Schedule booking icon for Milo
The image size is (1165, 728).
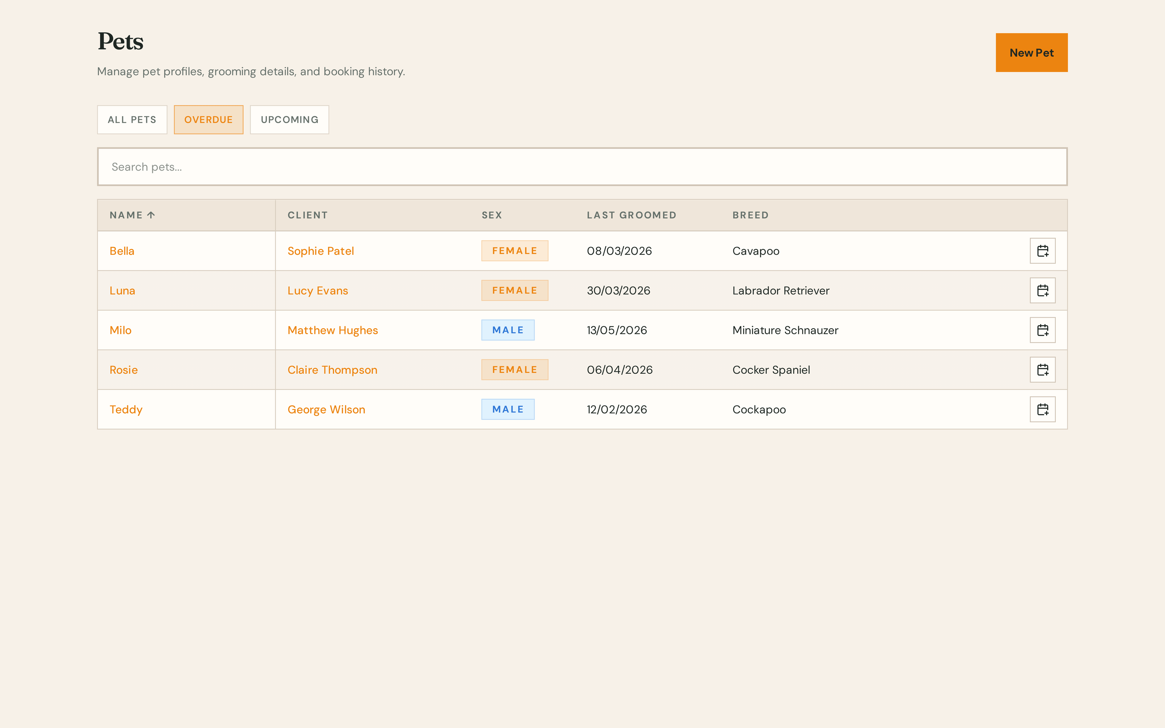[x=1042, y=330]
